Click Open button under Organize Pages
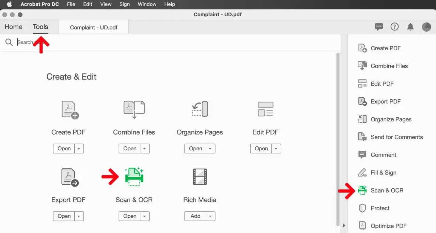 click(x=196, y=149)
